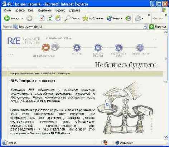Open the Mail button dropdown arrow
The height and width of the screenshot is (147, 169).
point(142,19)
